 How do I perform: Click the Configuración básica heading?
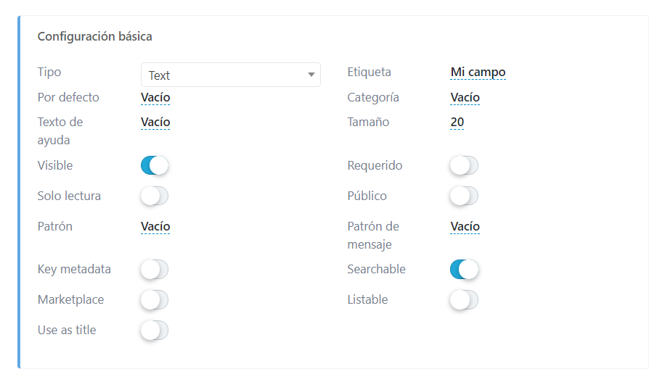tap(95, 36)
